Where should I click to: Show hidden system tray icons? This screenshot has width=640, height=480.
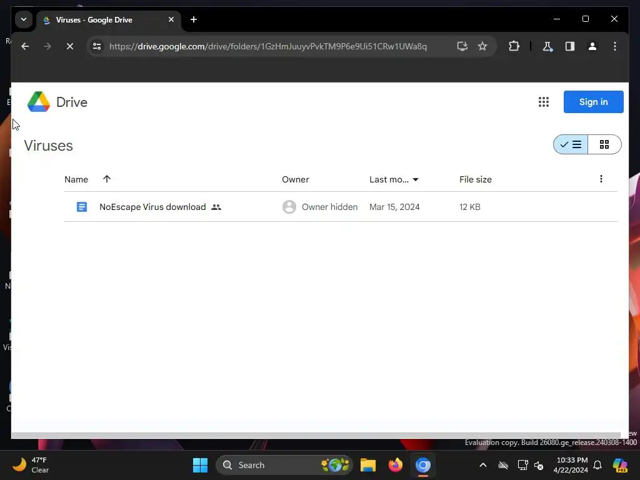pyautogui.click(x=483, y=465)
